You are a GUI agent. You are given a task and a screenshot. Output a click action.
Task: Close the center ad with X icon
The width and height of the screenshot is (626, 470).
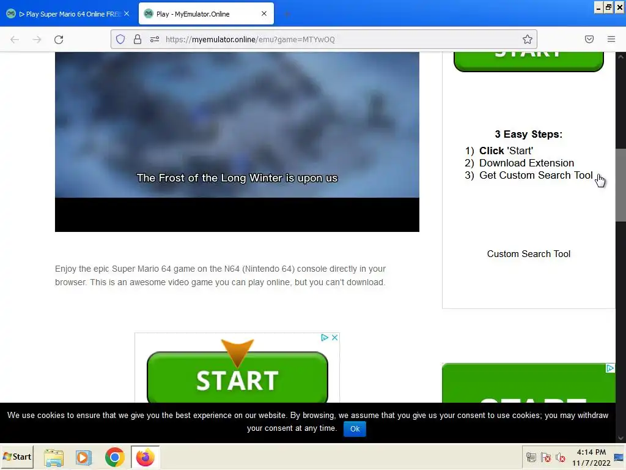pyautogui.click(x=334, y=338)
